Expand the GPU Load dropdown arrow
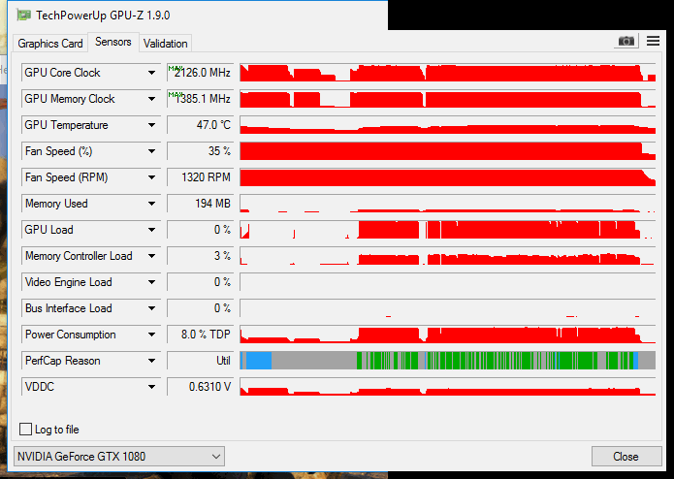The image size is (674, 479). click(x=151, y=230)
